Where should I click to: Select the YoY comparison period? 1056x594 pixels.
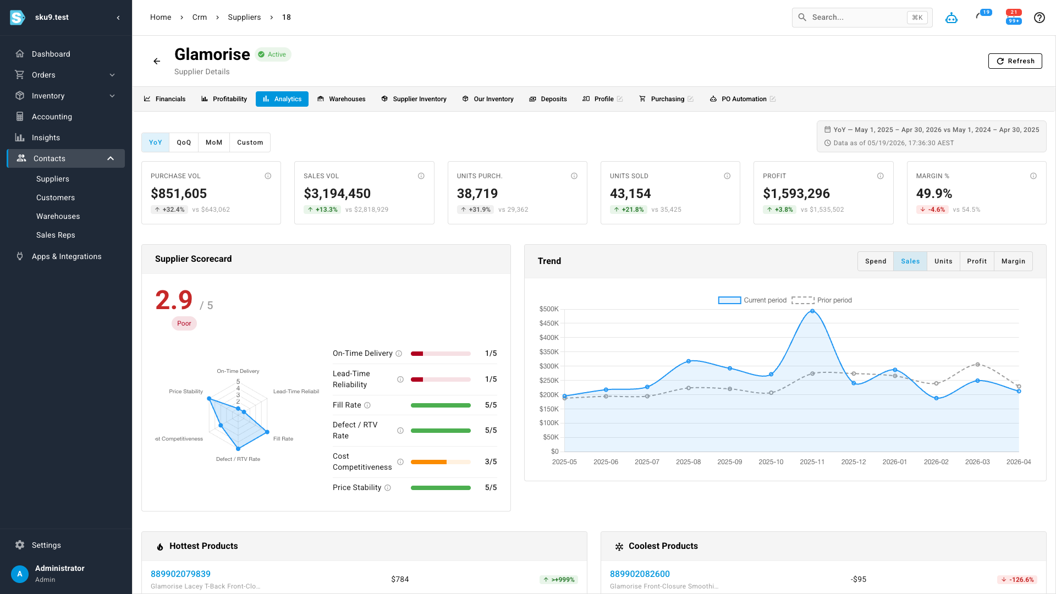(156, 142)
